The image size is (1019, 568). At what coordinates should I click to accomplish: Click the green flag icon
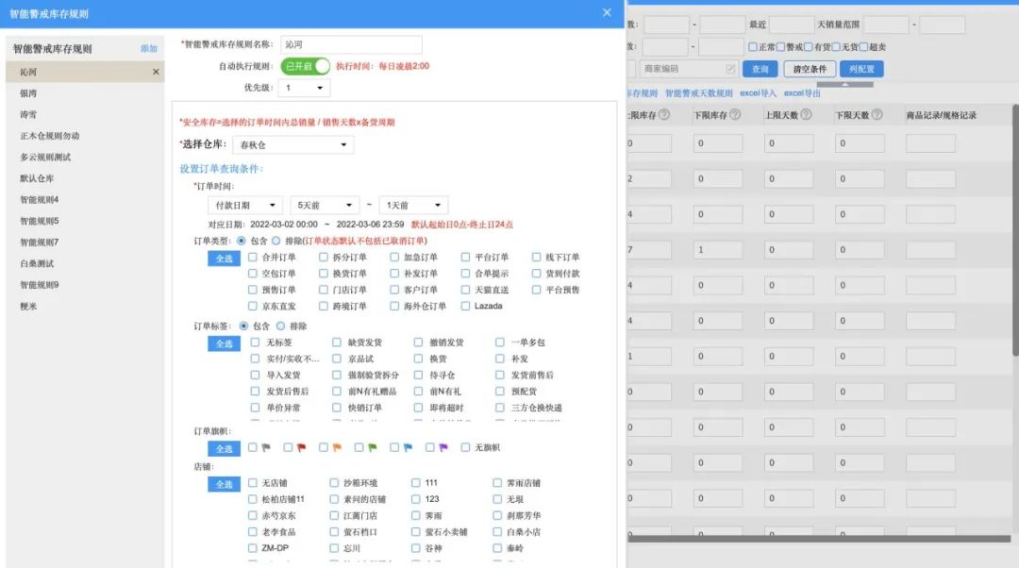click(x=373, y=447)
